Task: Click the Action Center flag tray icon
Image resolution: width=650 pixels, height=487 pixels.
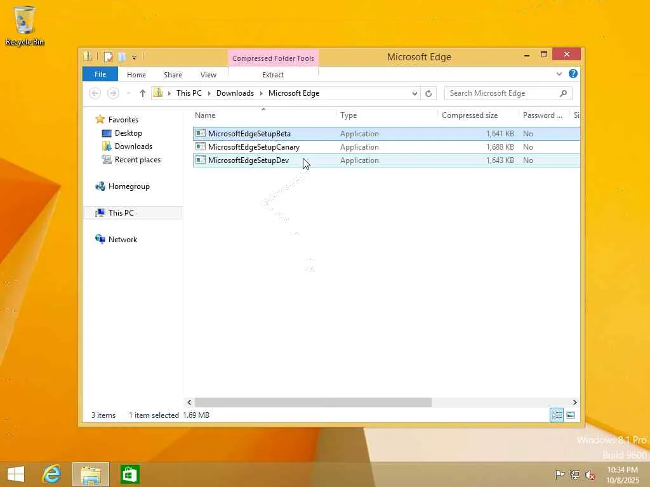Action: pyautogui.click(x=559, y=474)
